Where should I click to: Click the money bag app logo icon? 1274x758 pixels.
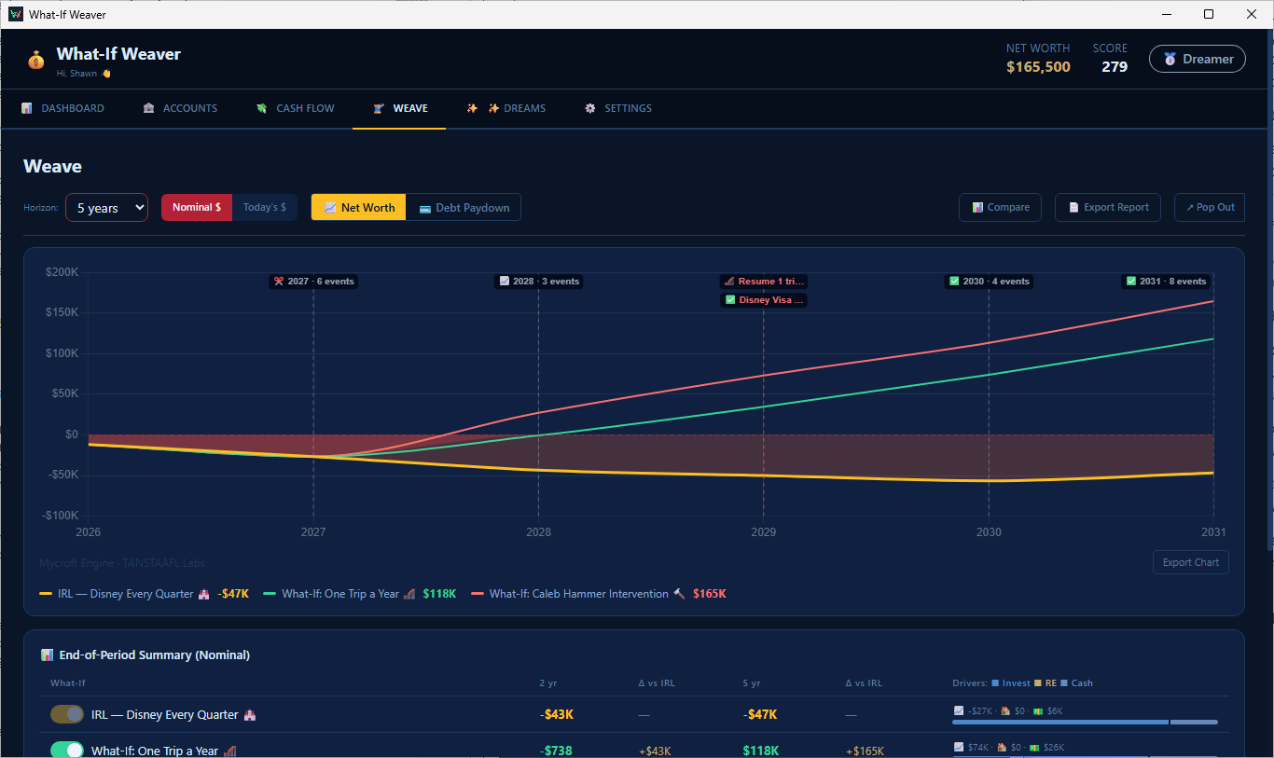coord(35,61)
